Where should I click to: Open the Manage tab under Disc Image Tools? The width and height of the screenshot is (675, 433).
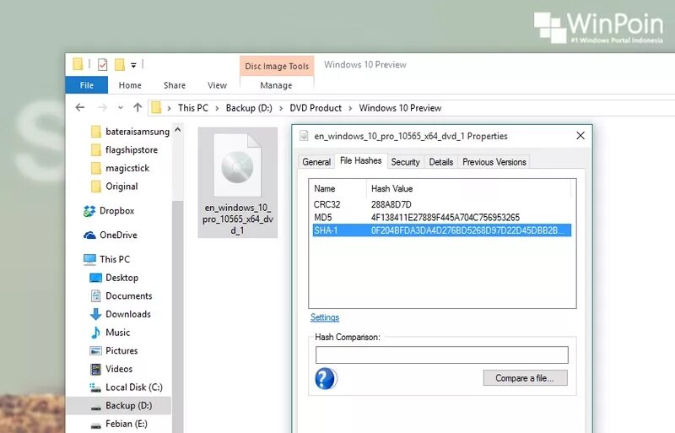click(276, 85)
